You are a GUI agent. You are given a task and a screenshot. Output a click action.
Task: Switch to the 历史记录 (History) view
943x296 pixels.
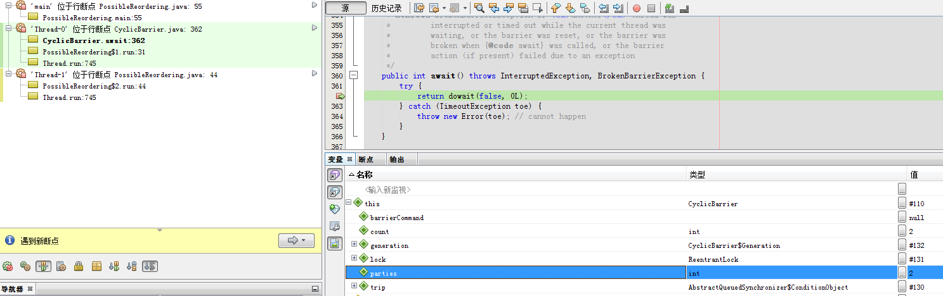point(386,8)
